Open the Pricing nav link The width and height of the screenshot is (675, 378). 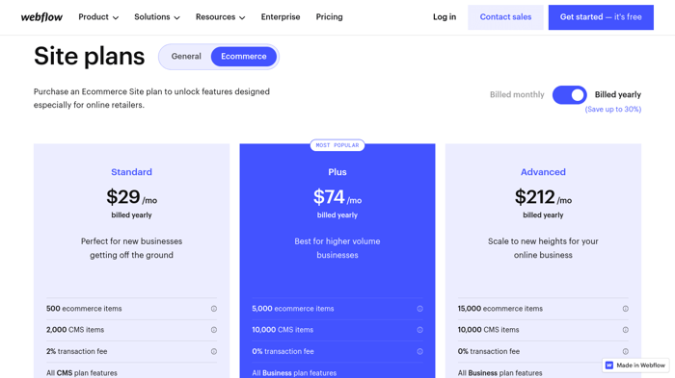click(x=330, y=17)
